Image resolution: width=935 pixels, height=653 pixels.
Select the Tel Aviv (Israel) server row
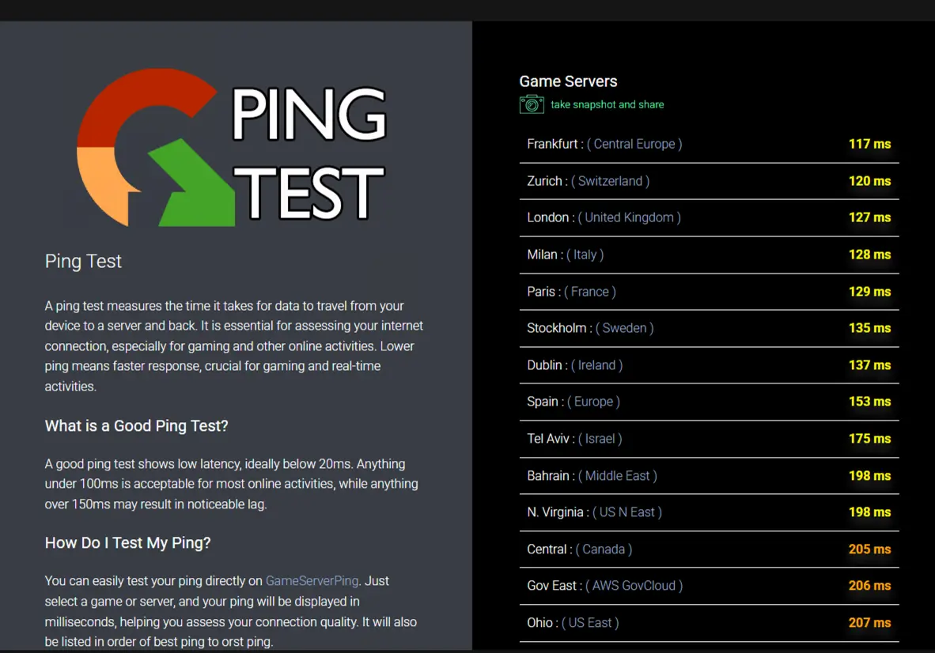(x=709, y=439)
